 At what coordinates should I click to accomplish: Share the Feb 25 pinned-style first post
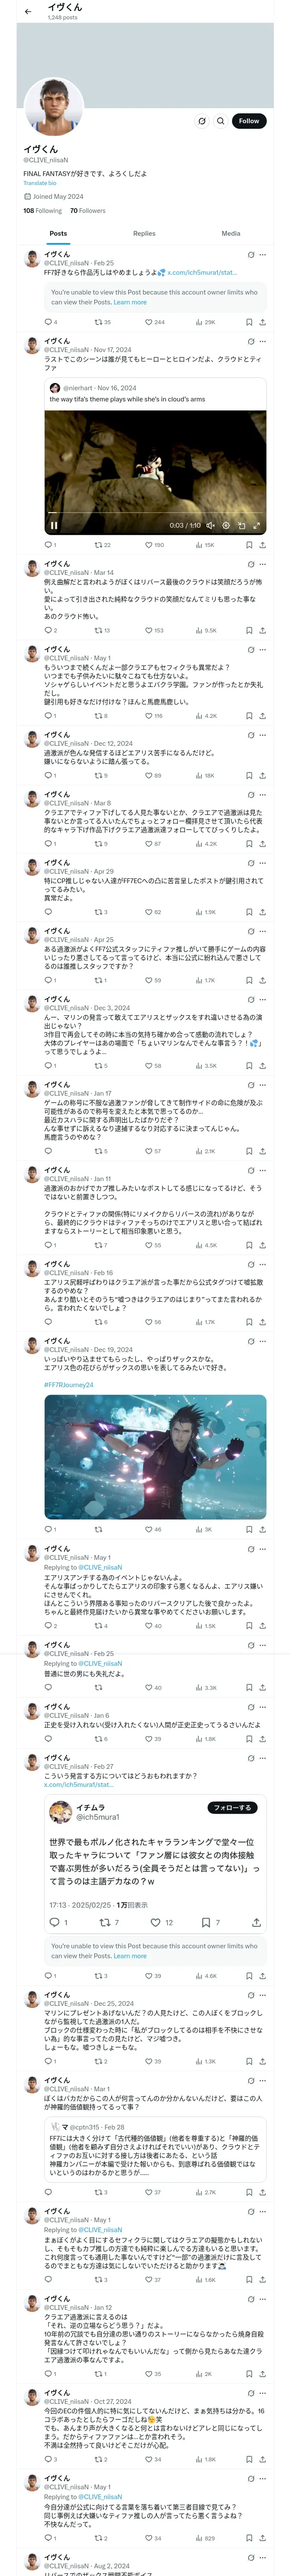(x=262, y=322)
